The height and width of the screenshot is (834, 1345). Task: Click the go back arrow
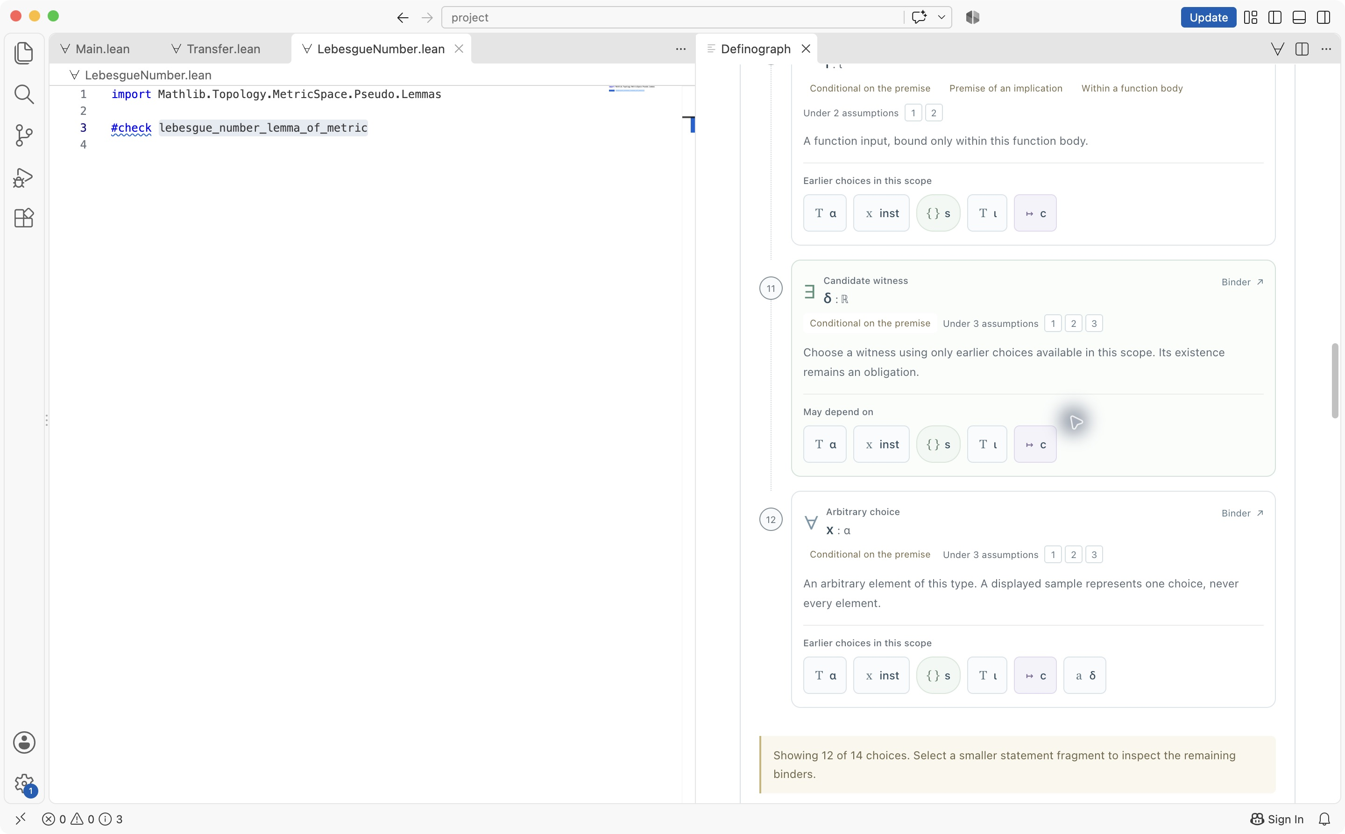click(403, 18)
